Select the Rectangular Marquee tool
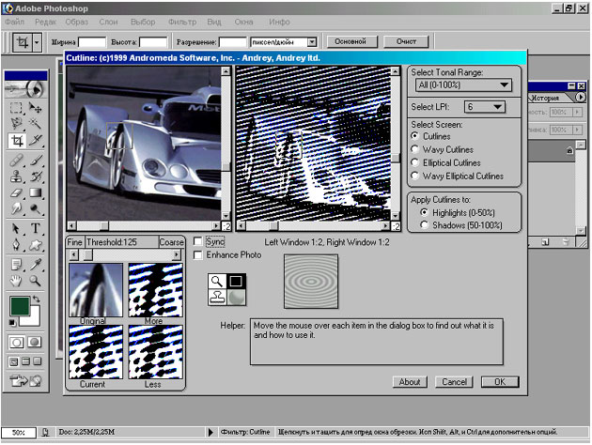The image size is (592, 445). coord(16,108)
